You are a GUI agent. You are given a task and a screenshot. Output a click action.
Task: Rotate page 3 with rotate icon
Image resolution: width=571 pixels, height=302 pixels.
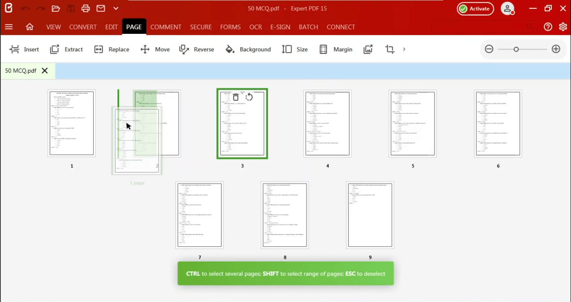(x=249, y=97)
